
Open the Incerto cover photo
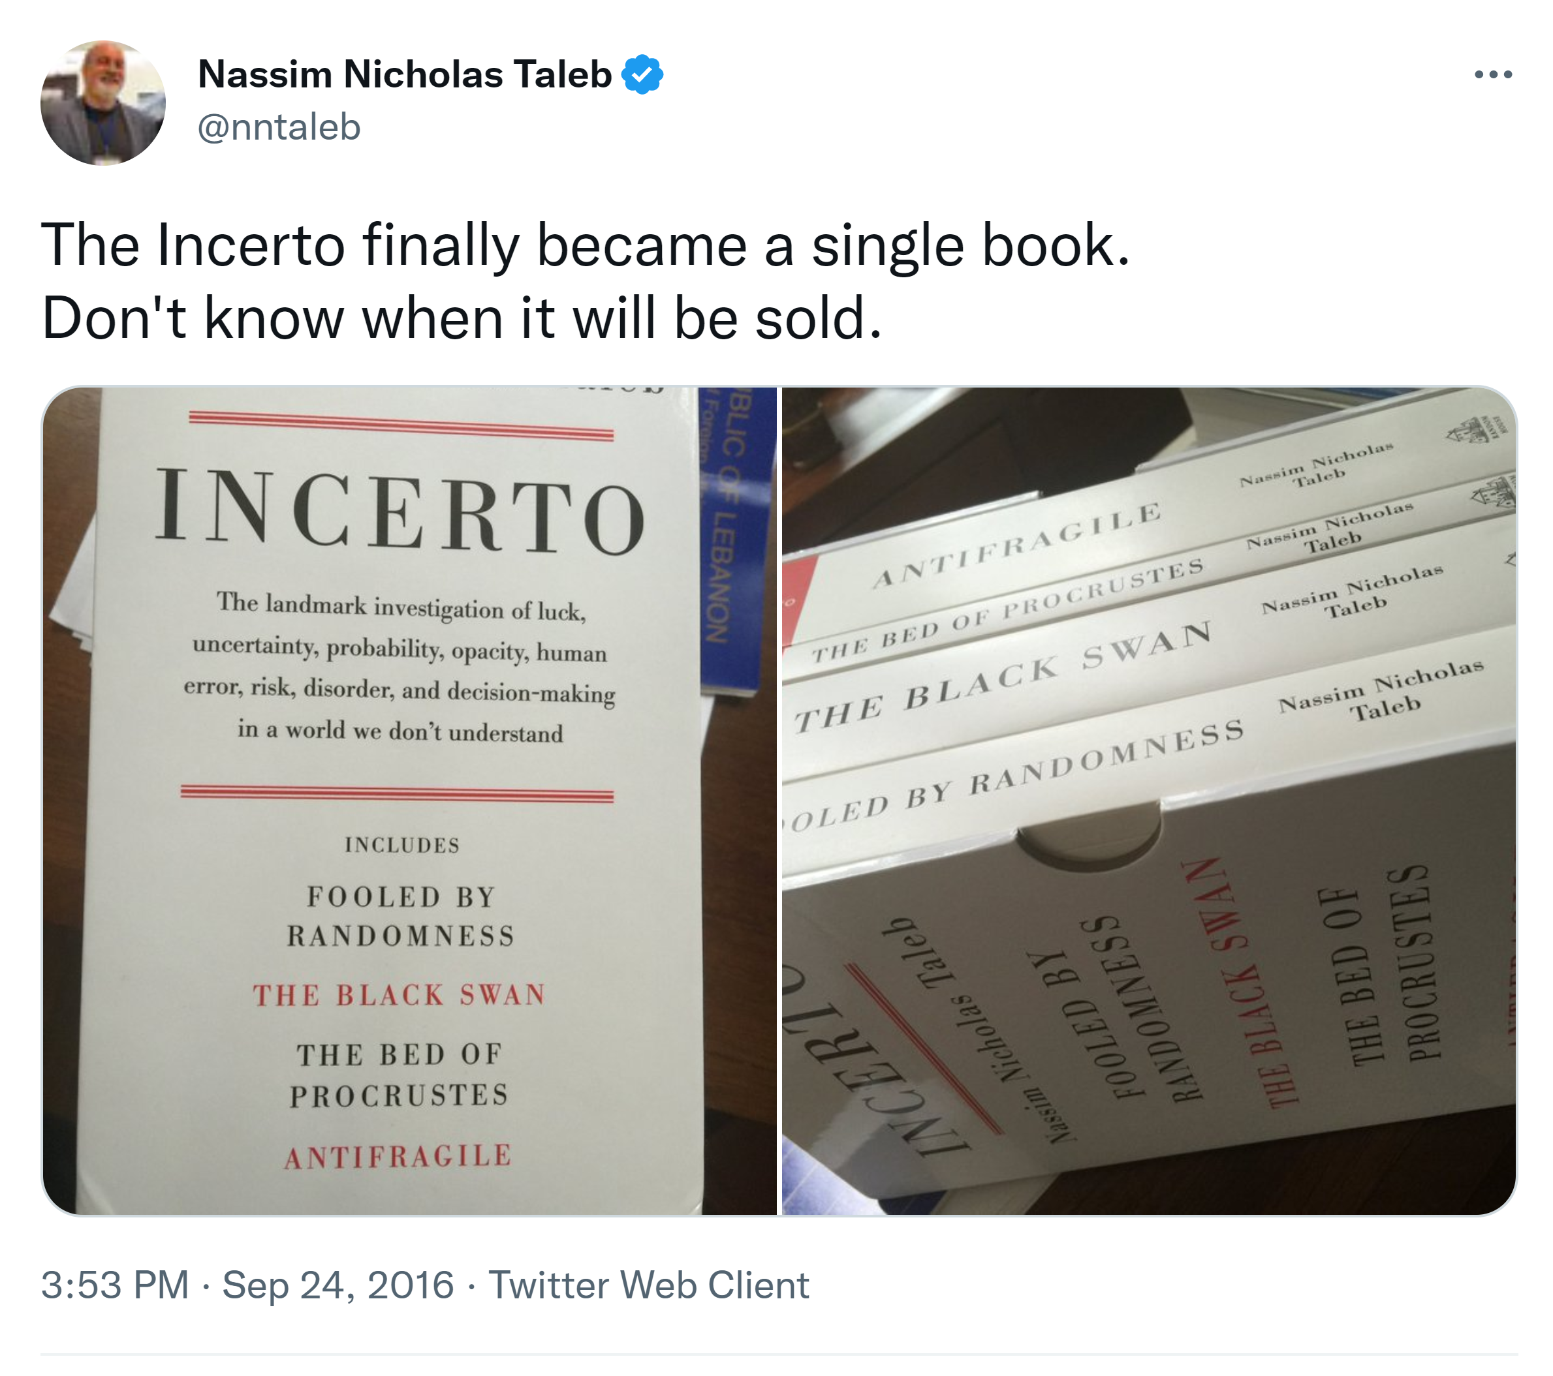pyautogui.click(x=409, y=801)
